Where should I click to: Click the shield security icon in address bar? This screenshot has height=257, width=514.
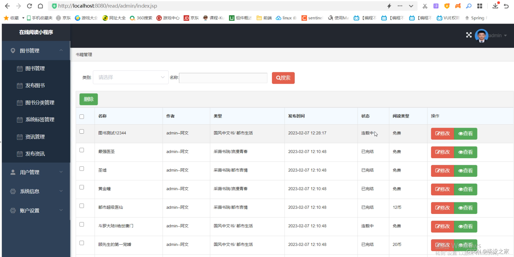pyautogui.click(x=54, y=6)
